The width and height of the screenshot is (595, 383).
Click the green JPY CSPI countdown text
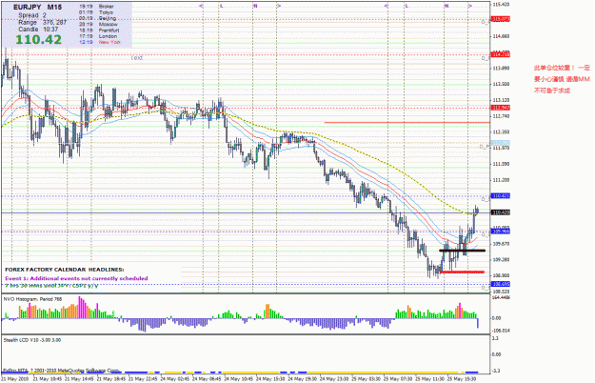tap(51, 286)
